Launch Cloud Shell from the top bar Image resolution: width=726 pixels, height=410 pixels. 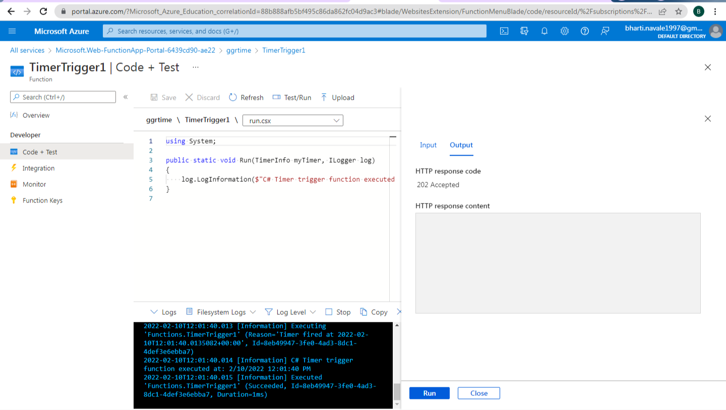[504, 31]
